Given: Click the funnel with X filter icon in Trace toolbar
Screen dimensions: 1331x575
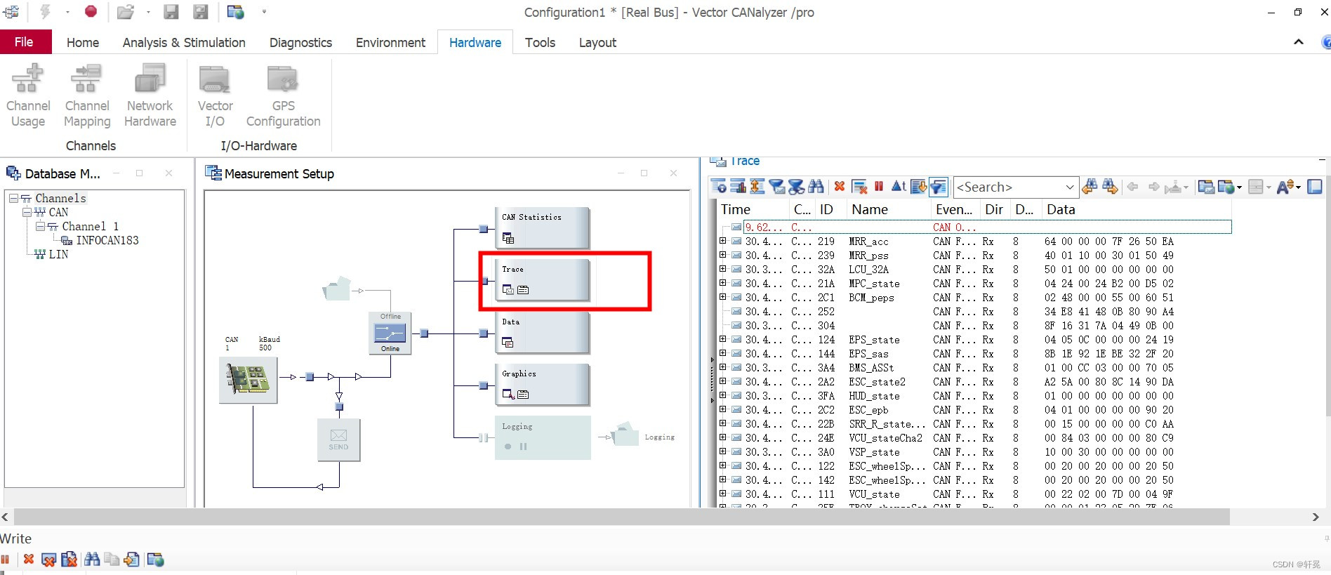Looking at the screenshot, I should (796, 187).
